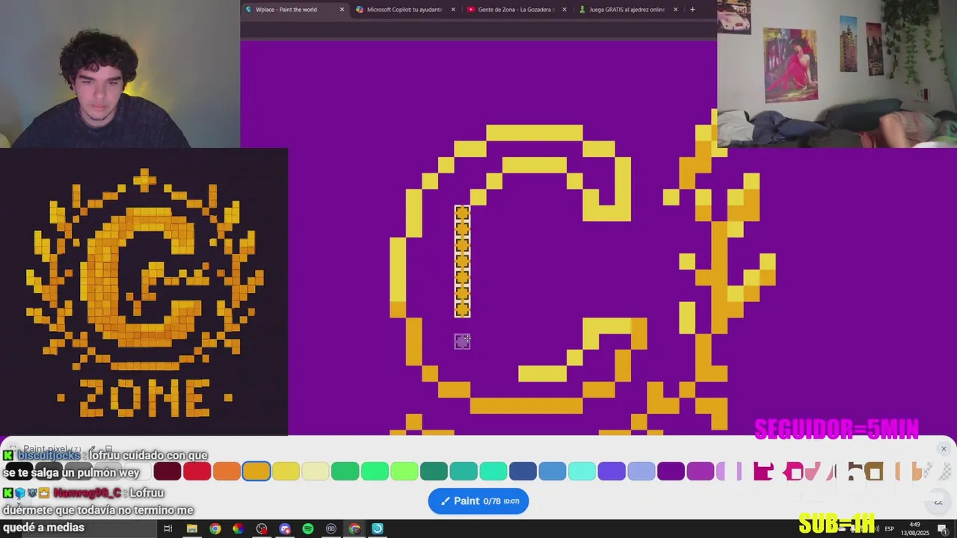The image size is (957, 538).
Task: Select the dark red color swatch
Action: click(167, 471)
